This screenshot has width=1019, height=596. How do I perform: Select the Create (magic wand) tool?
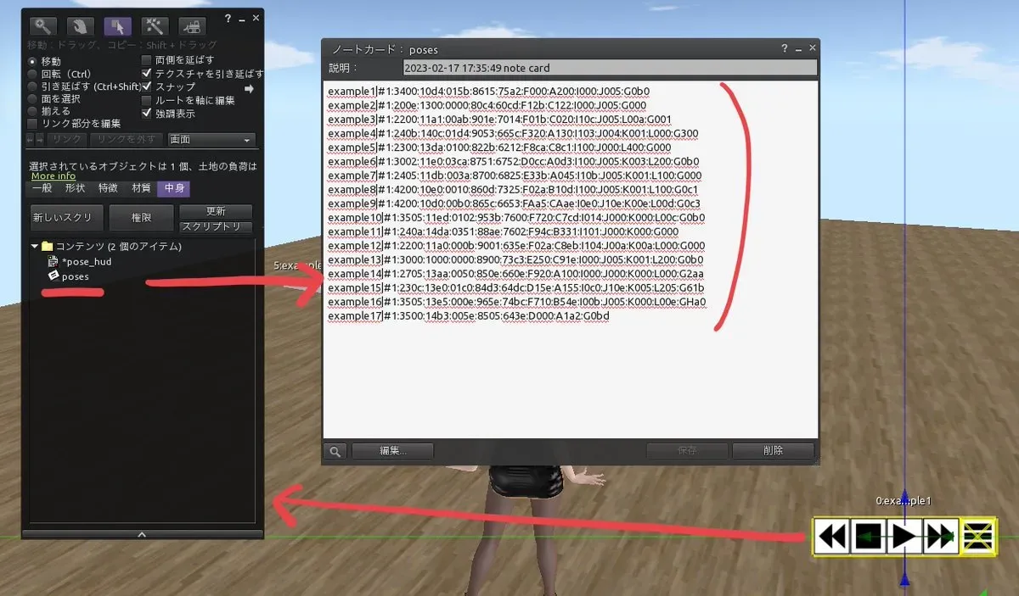tap(155, 25)
